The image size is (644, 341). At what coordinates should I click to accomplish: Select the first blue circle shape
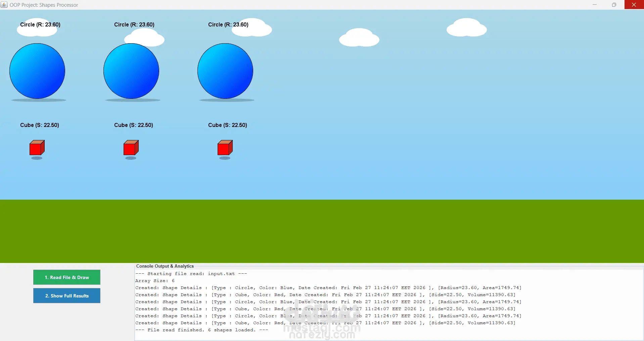tap(37, 71)
